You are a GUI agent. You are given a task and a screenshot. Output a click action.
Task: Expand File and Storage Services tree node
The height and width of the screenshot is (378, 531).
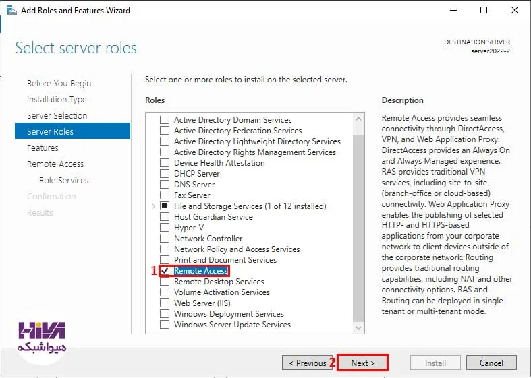click(x=153, y=206)
